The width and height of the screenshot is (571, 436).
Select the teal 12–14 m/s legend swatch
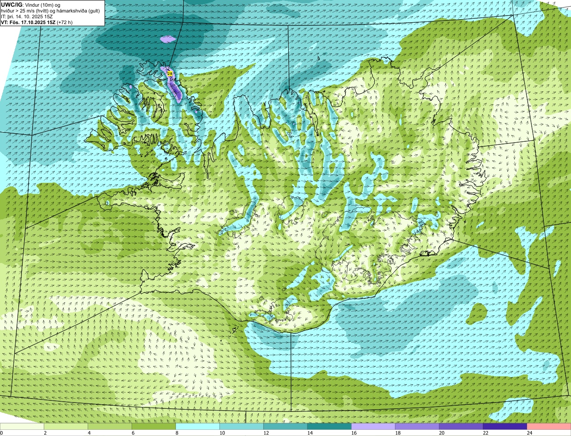(286, 427)
